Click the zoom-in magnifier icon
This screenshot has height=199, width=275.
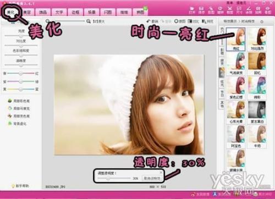point(89,21)
